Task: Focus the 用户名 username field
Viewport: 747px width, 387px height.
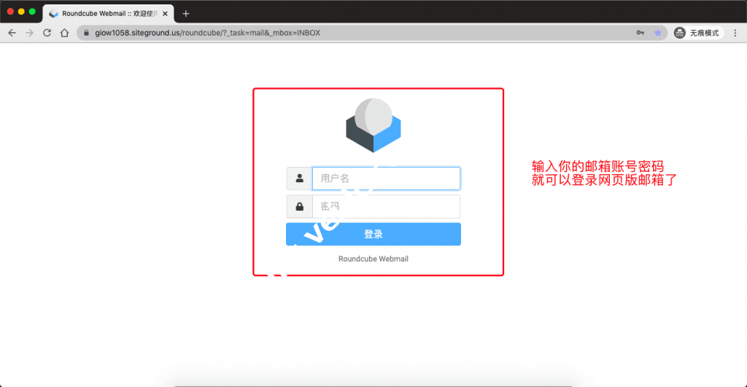Action: pyautogui.click(x=386, y=179)
